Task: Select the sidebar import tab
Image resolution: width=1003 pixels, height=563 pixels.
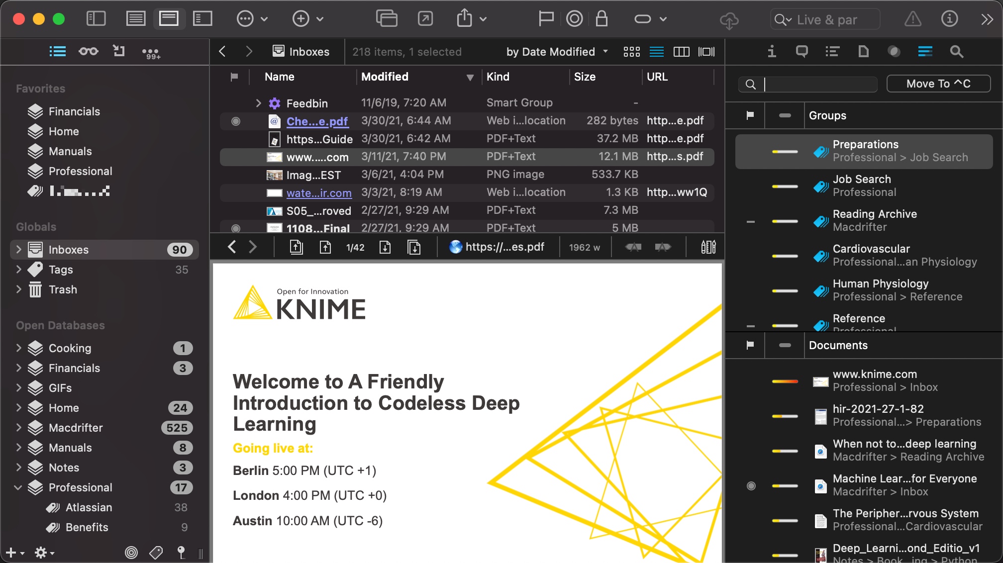Action: click(x=119, y=51)
